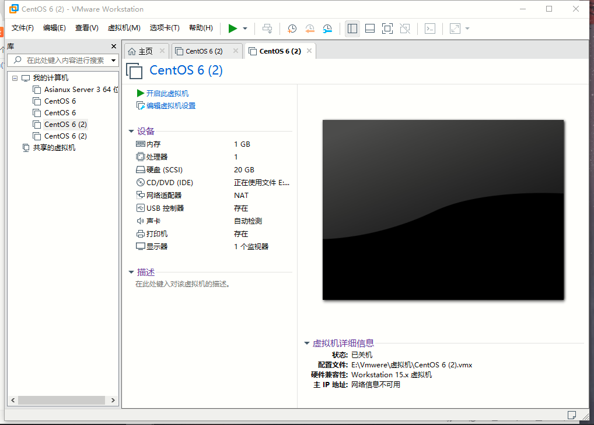Select highlighted CentOS 6 (2) library entry
This screenshot has height=425, width=594.
[60, 125]
